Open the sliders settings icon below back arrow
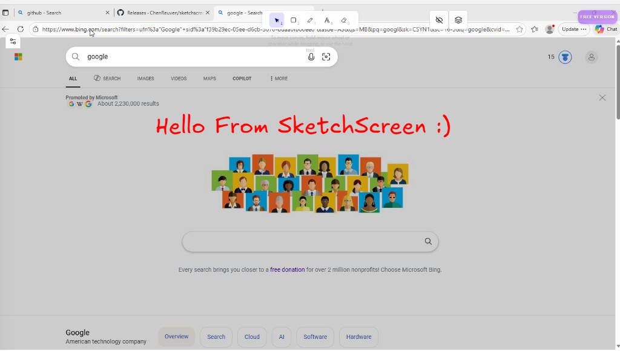The image size is (620, 351). (13, 42)
